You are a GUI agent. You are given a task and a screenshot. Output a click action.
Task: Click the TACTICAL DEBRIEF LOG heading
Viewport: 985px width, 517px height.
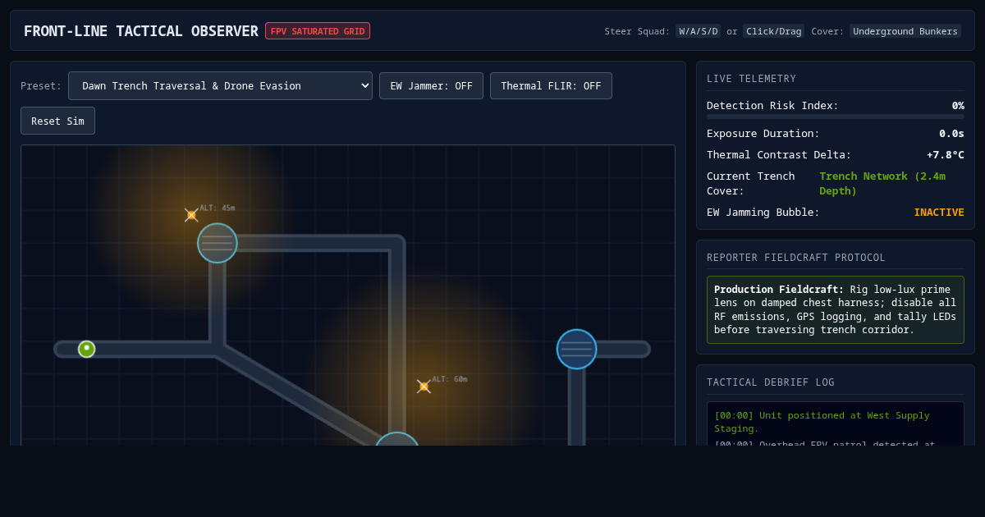click(771, 382)
